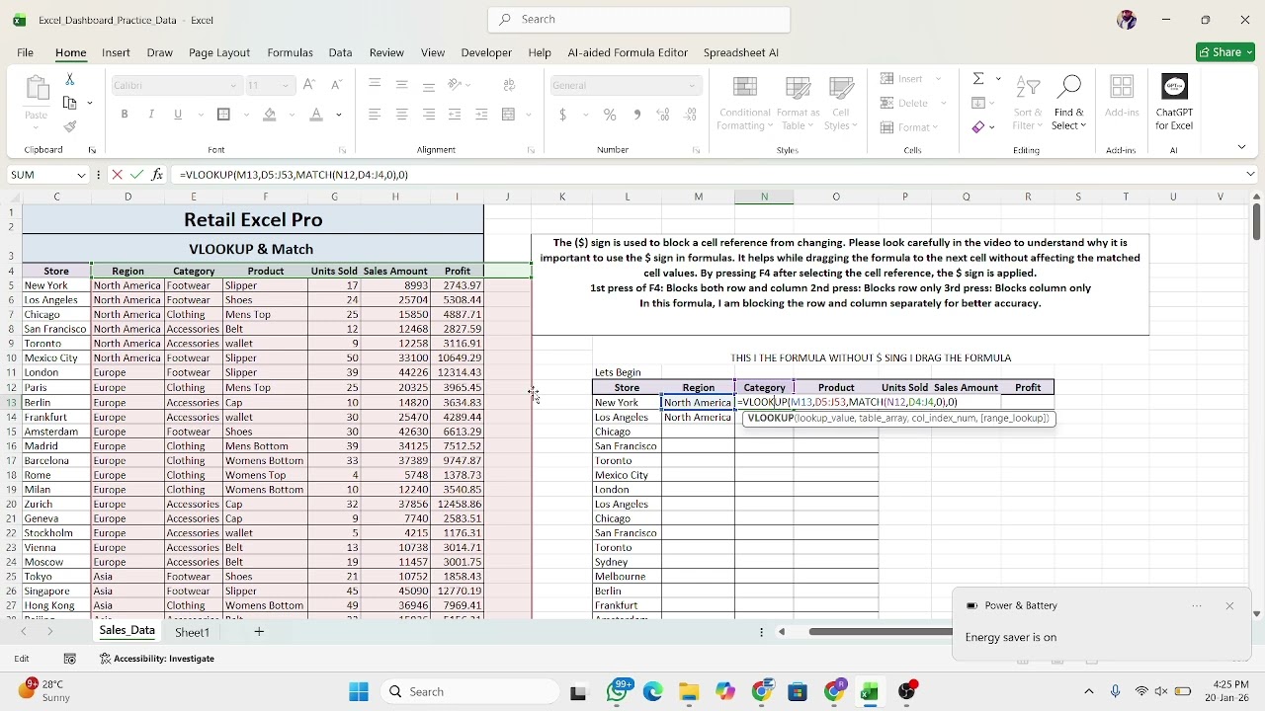The image size is (1265, 711).
Task: Open Power & Battery notification options
Action: tap(1197, 605)
